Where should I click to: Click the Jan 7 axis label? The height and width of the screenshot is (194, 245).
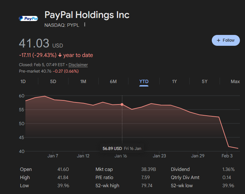53,156
